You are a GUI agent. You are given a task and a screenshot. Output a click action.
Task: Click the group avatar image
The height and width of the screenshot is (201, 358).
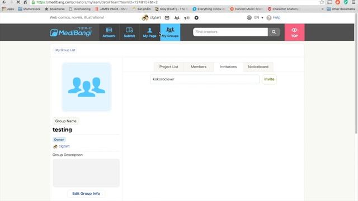tap(86, 87)
